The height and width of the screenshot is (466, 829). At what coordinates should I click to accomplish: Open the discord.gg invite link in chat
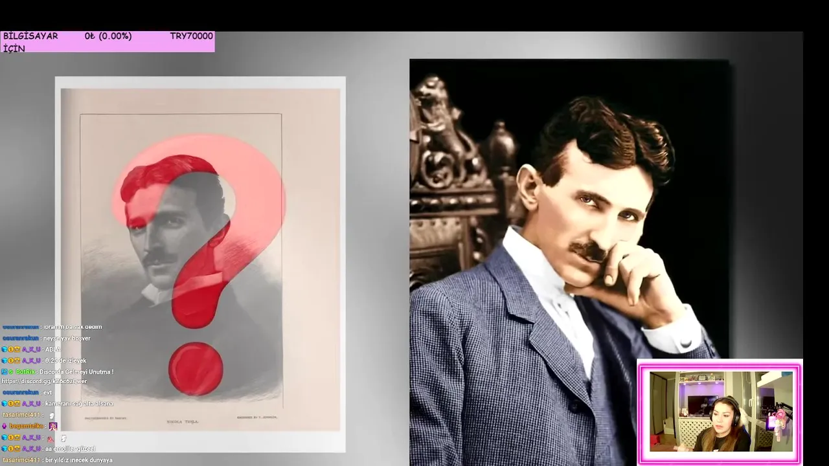(x=44, y=381)
